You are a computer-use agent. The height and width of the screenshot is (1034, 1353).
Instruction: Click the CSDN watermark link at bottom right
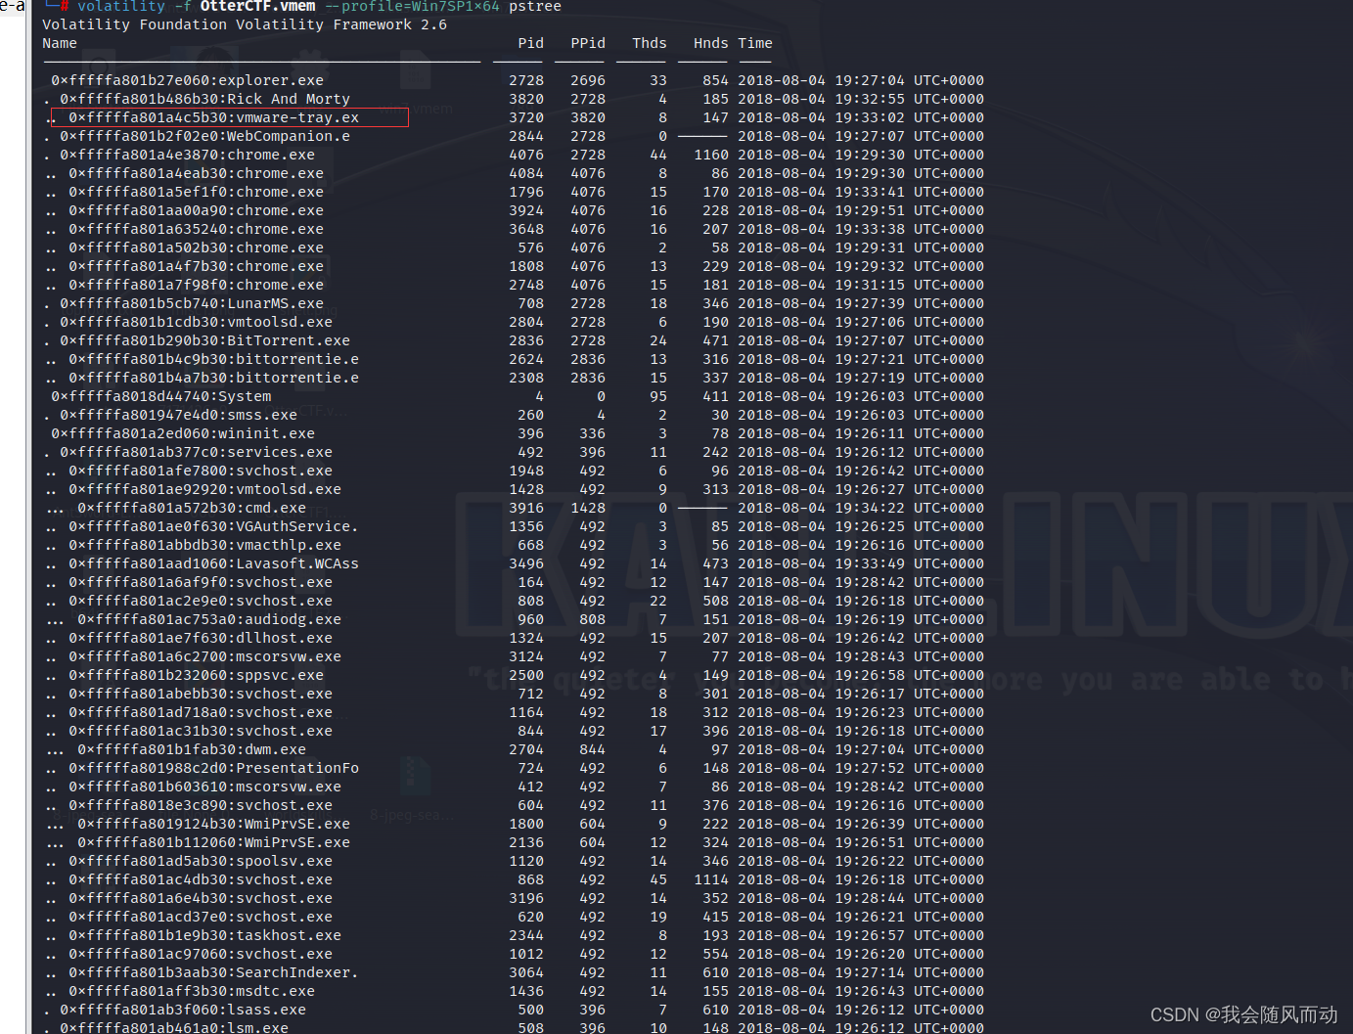pyautogui.click(x=1242, y=1014)
